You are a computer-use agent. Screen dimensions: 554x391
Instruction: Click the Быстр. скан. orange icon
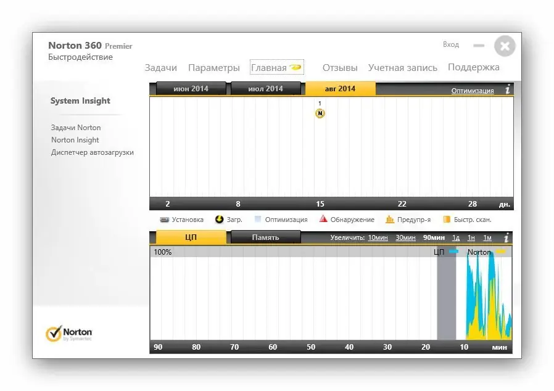tap(447, 220)
